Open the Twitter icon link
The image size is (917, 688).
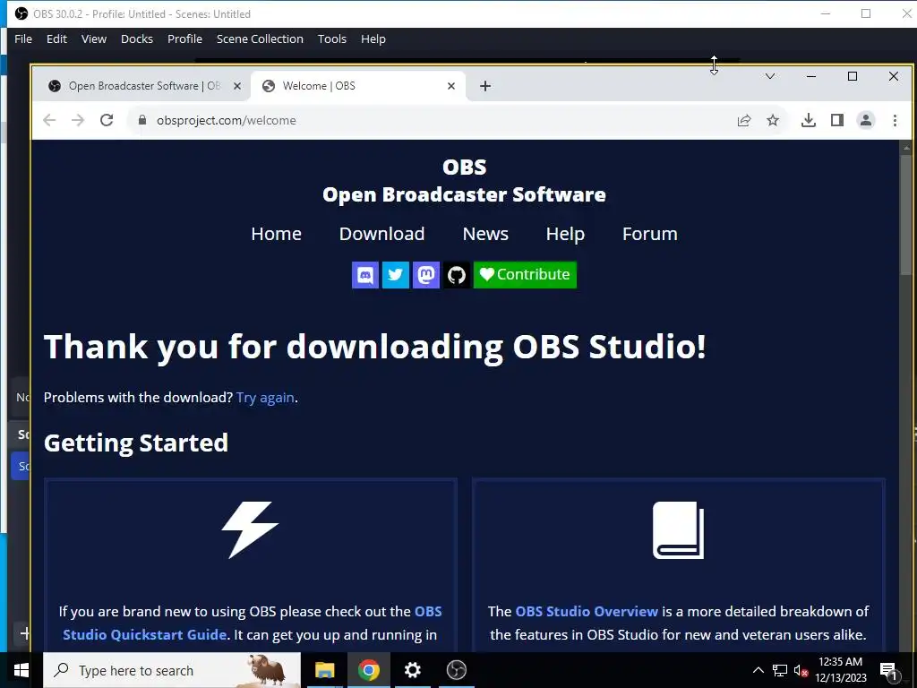coord(395,274)
